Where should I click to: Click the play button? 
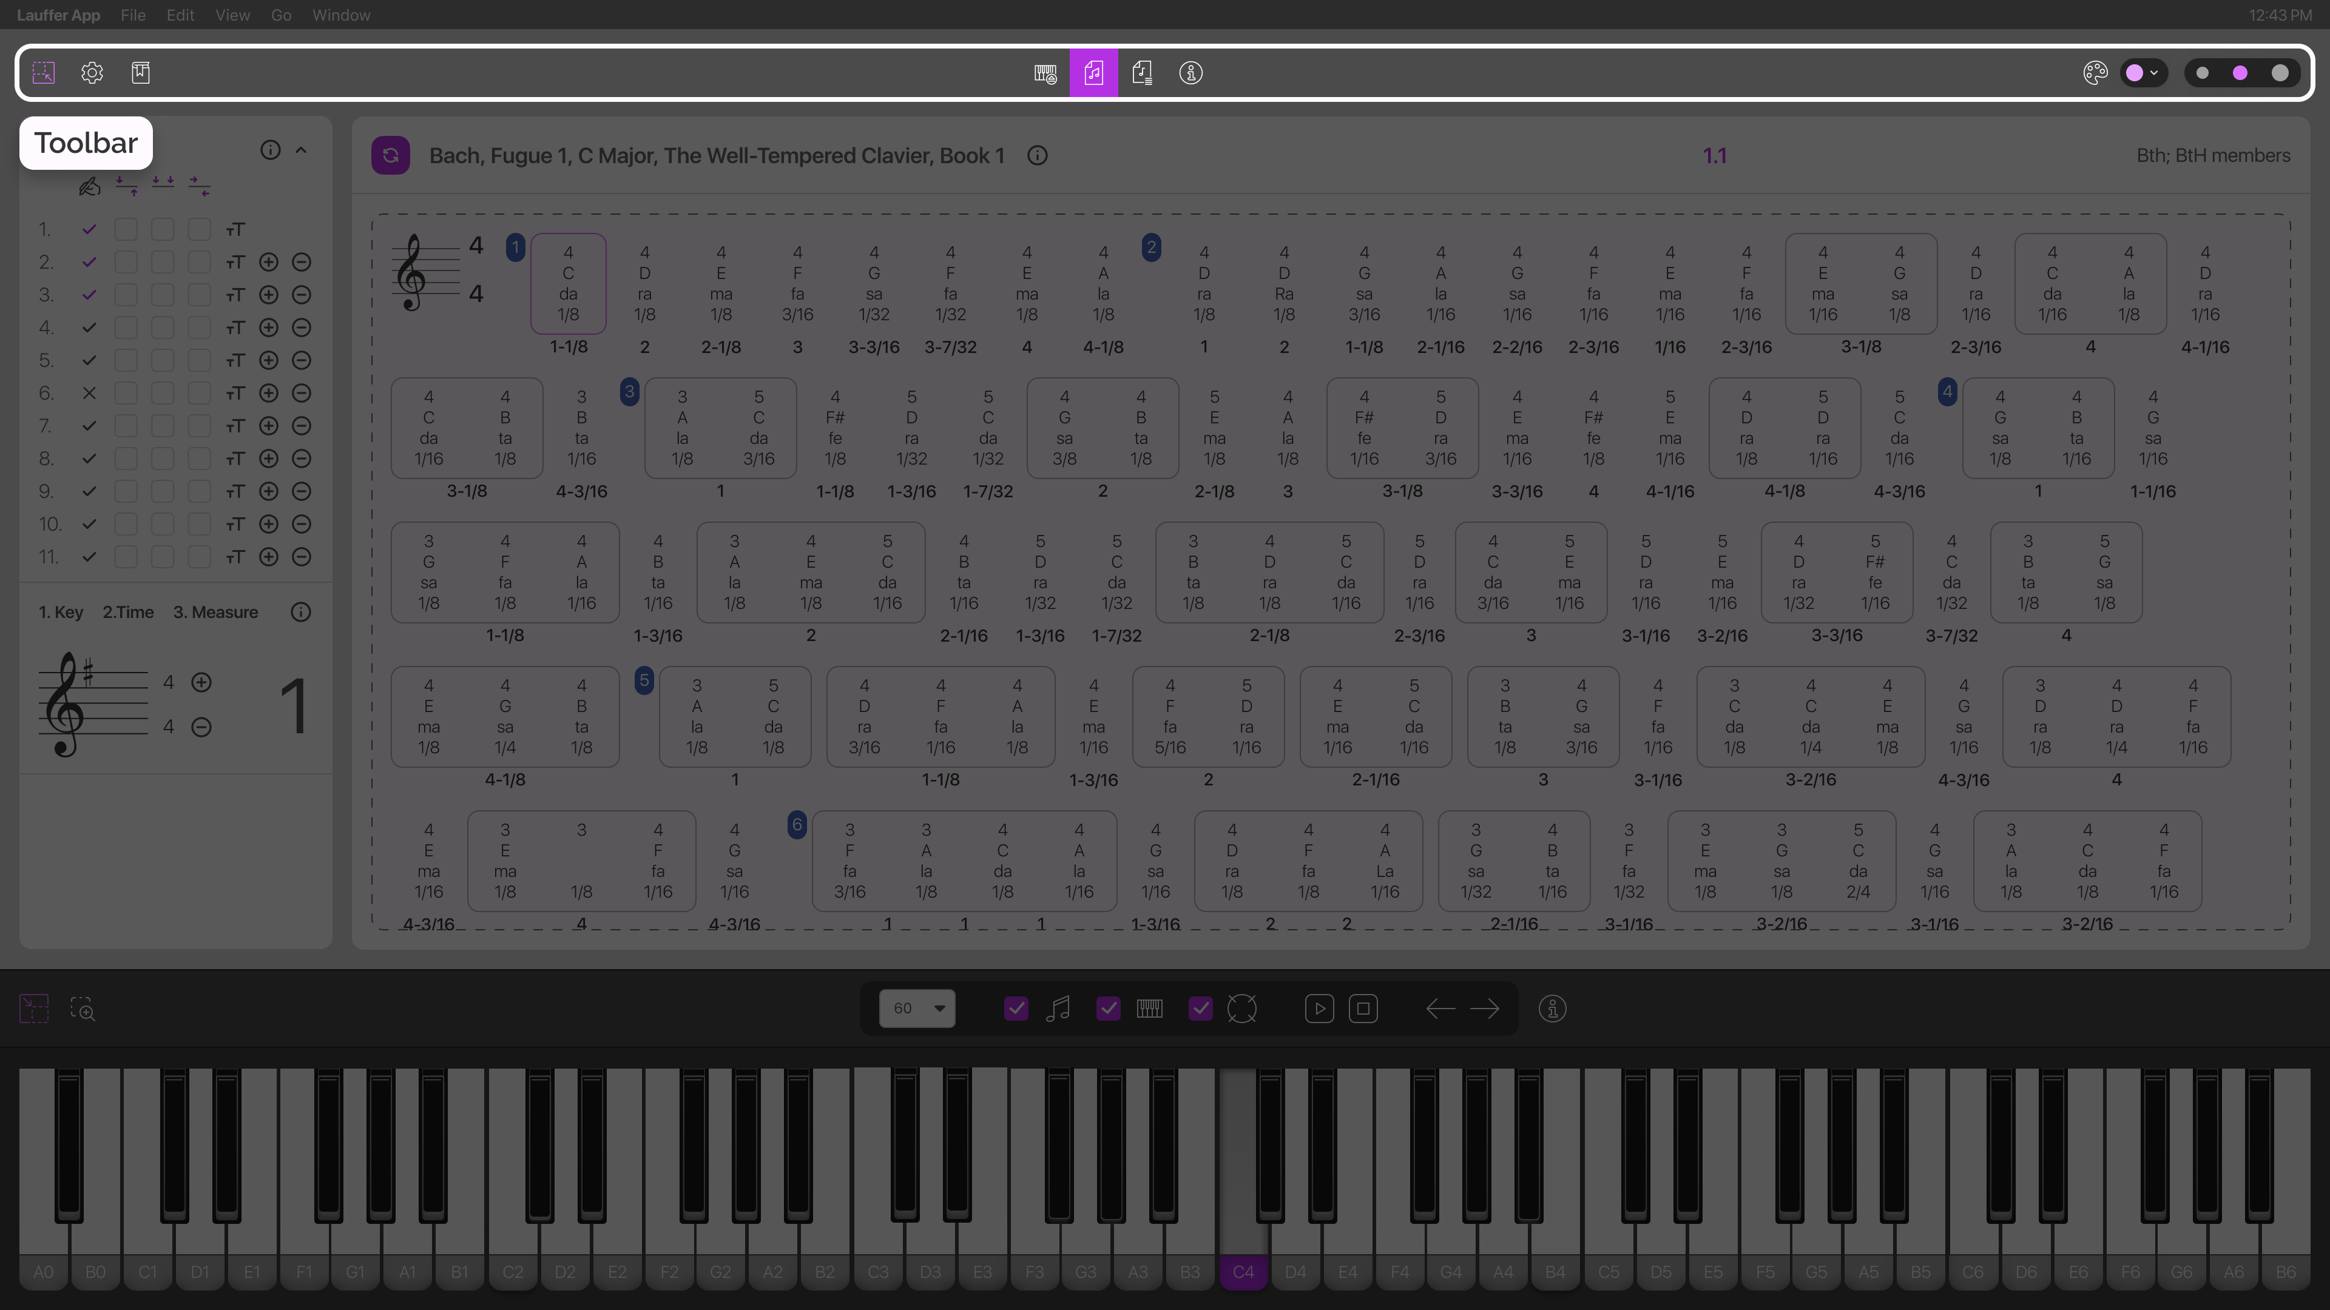pyautogui.click(x=1320, y=1009)
